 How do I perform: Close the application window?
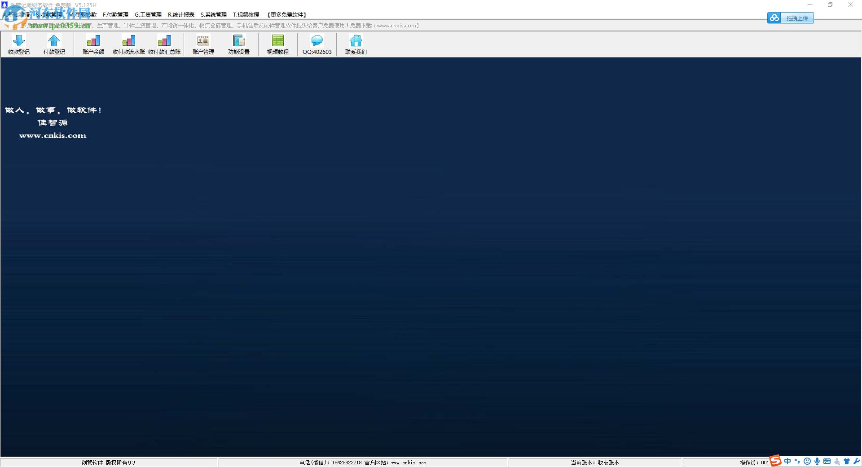(x=850, y=5)
